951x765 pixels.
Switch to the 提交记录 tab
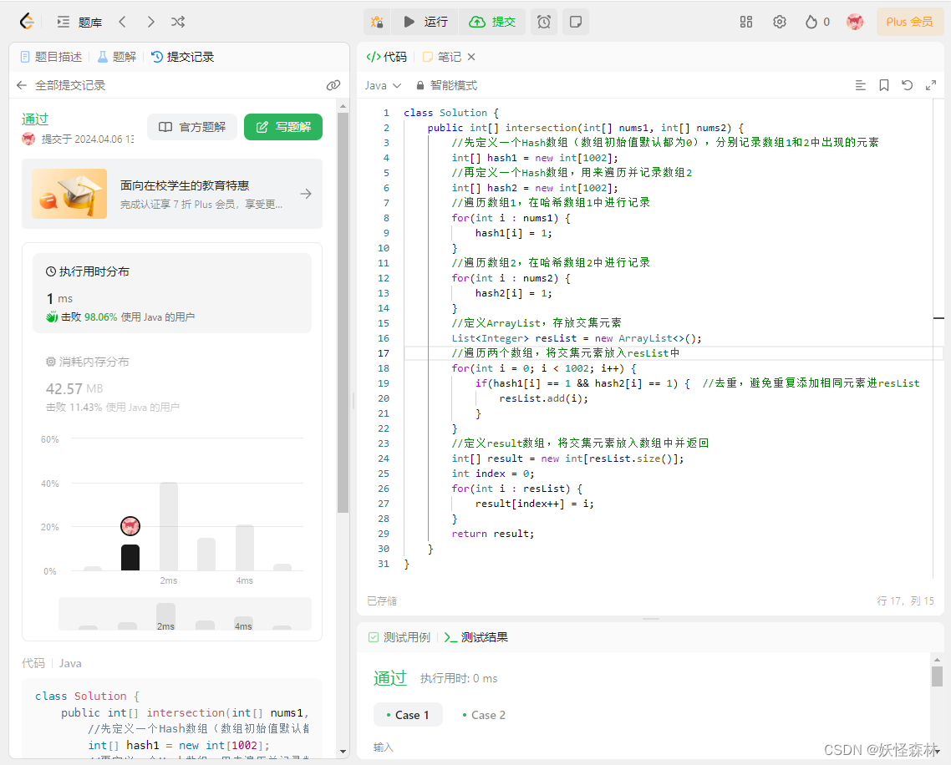[x=182, y=57]
